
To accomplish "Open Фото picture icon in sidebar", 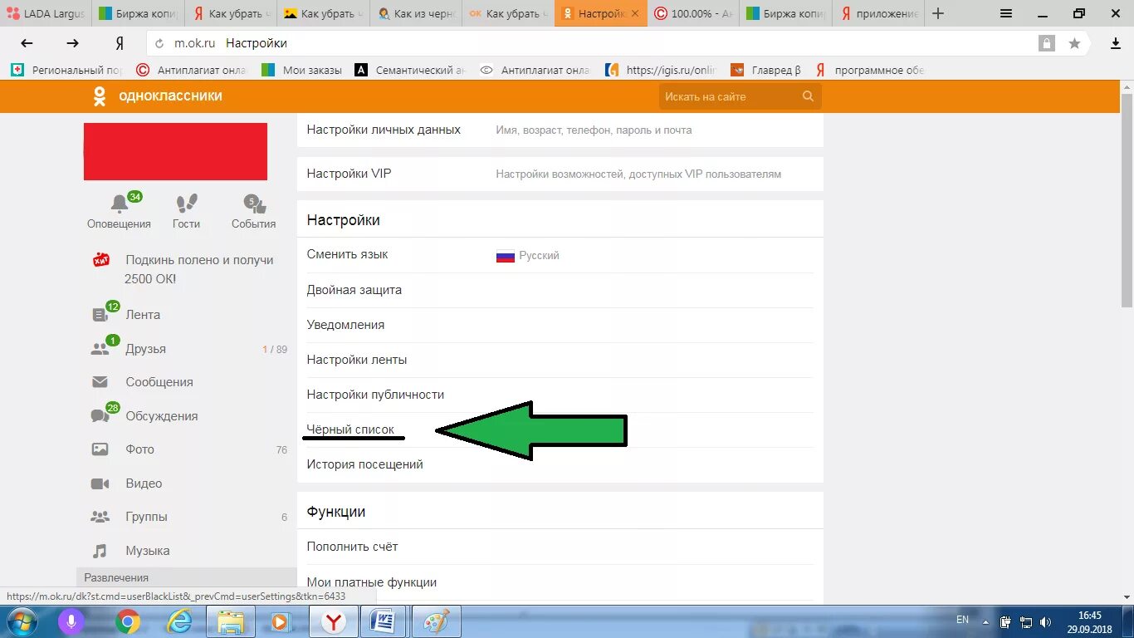I will pos(100,449).
